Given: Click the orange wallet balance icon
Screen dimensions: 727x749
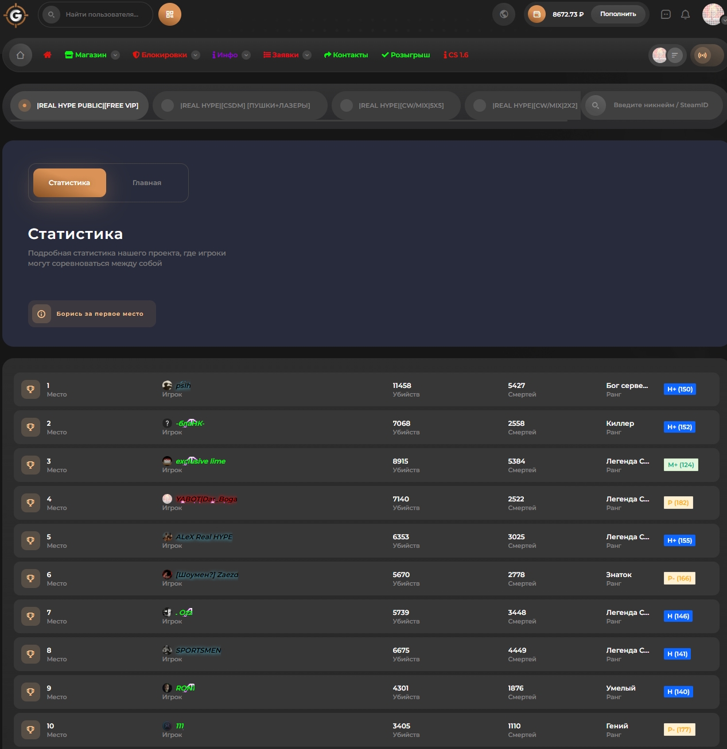Looking at the screenshot, I should click(x=536, y=14).
